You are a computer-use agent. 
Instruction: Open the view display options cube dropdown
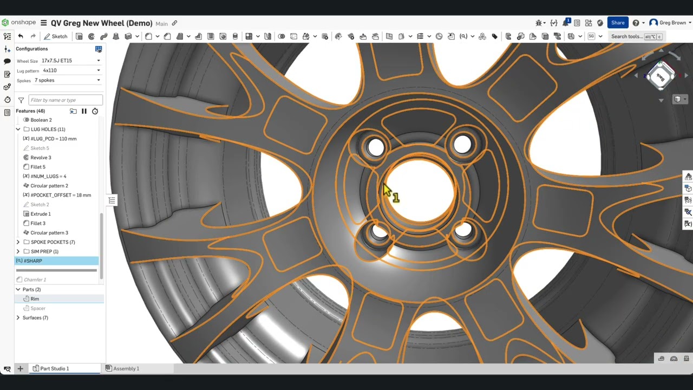pos(680,99)
